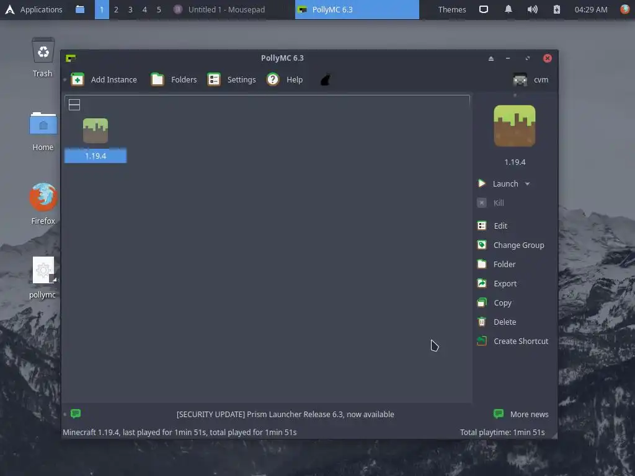The image size is (635, 476).
Task: Open the cvm account menu
Action: (531, 80)
